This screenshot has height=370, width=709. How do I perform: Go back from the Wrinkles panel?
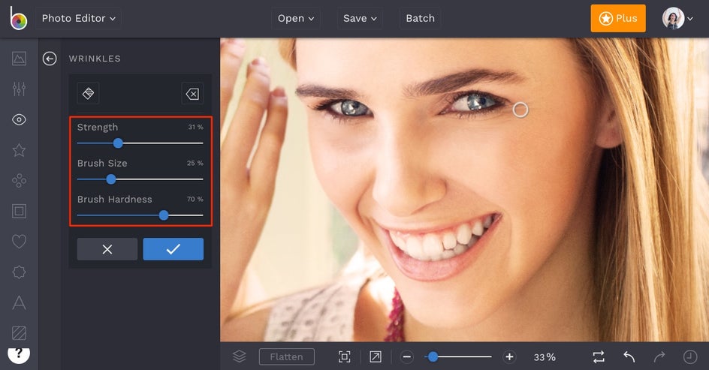pos(50,59)
